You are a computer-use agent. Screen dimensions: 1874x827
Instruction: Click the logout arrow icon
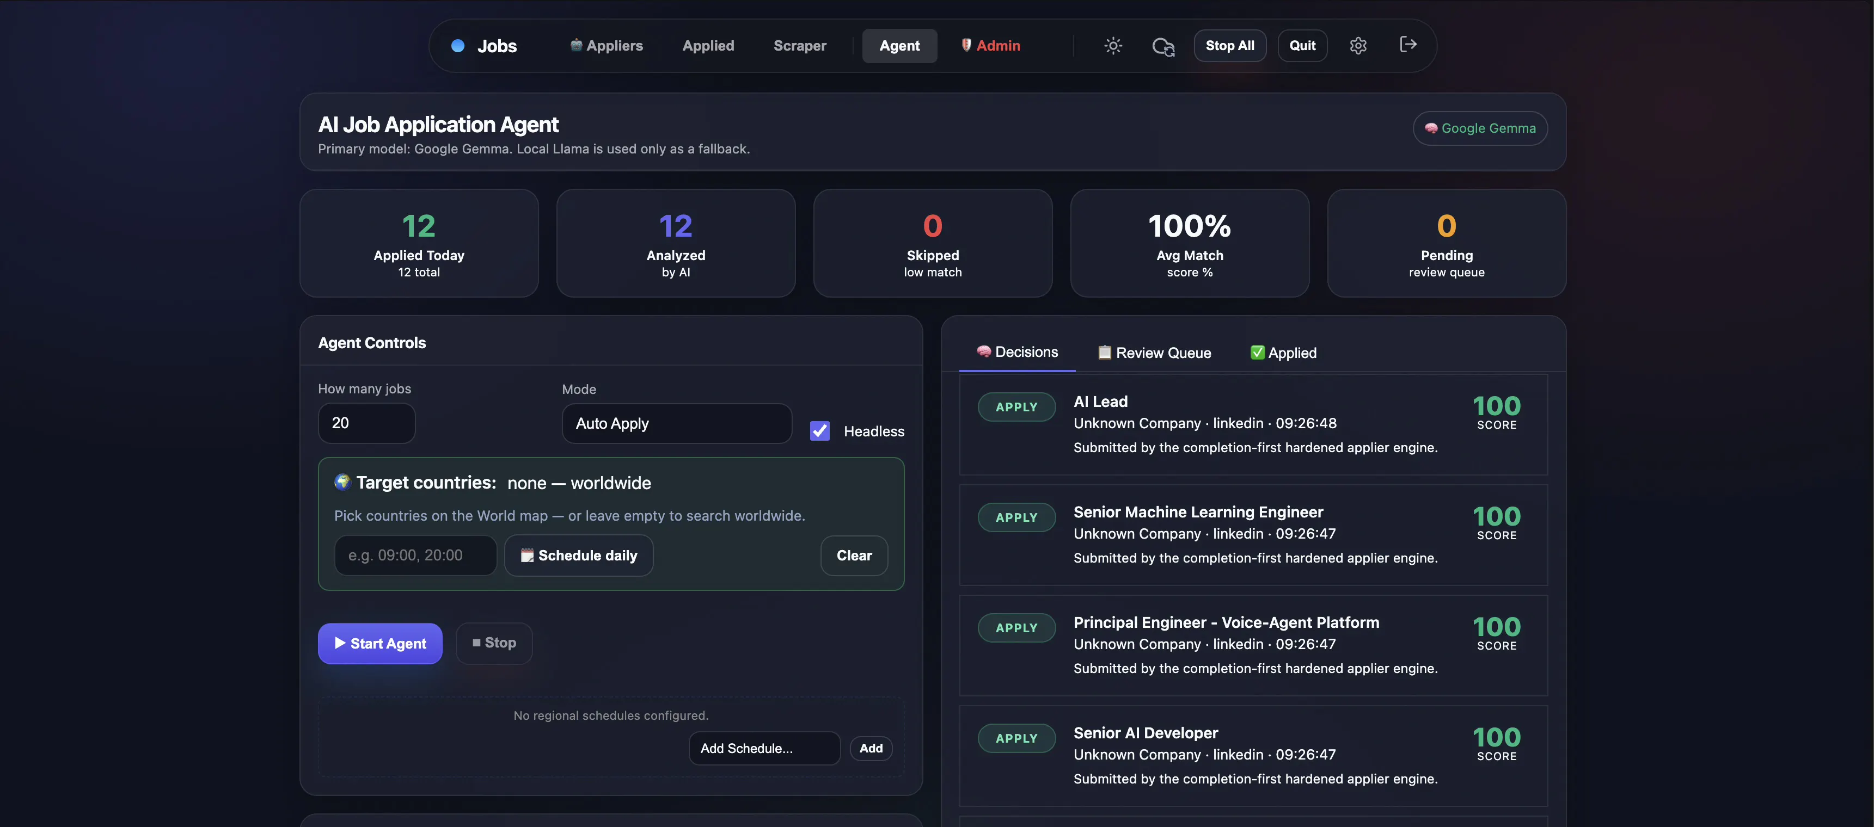1408,45
